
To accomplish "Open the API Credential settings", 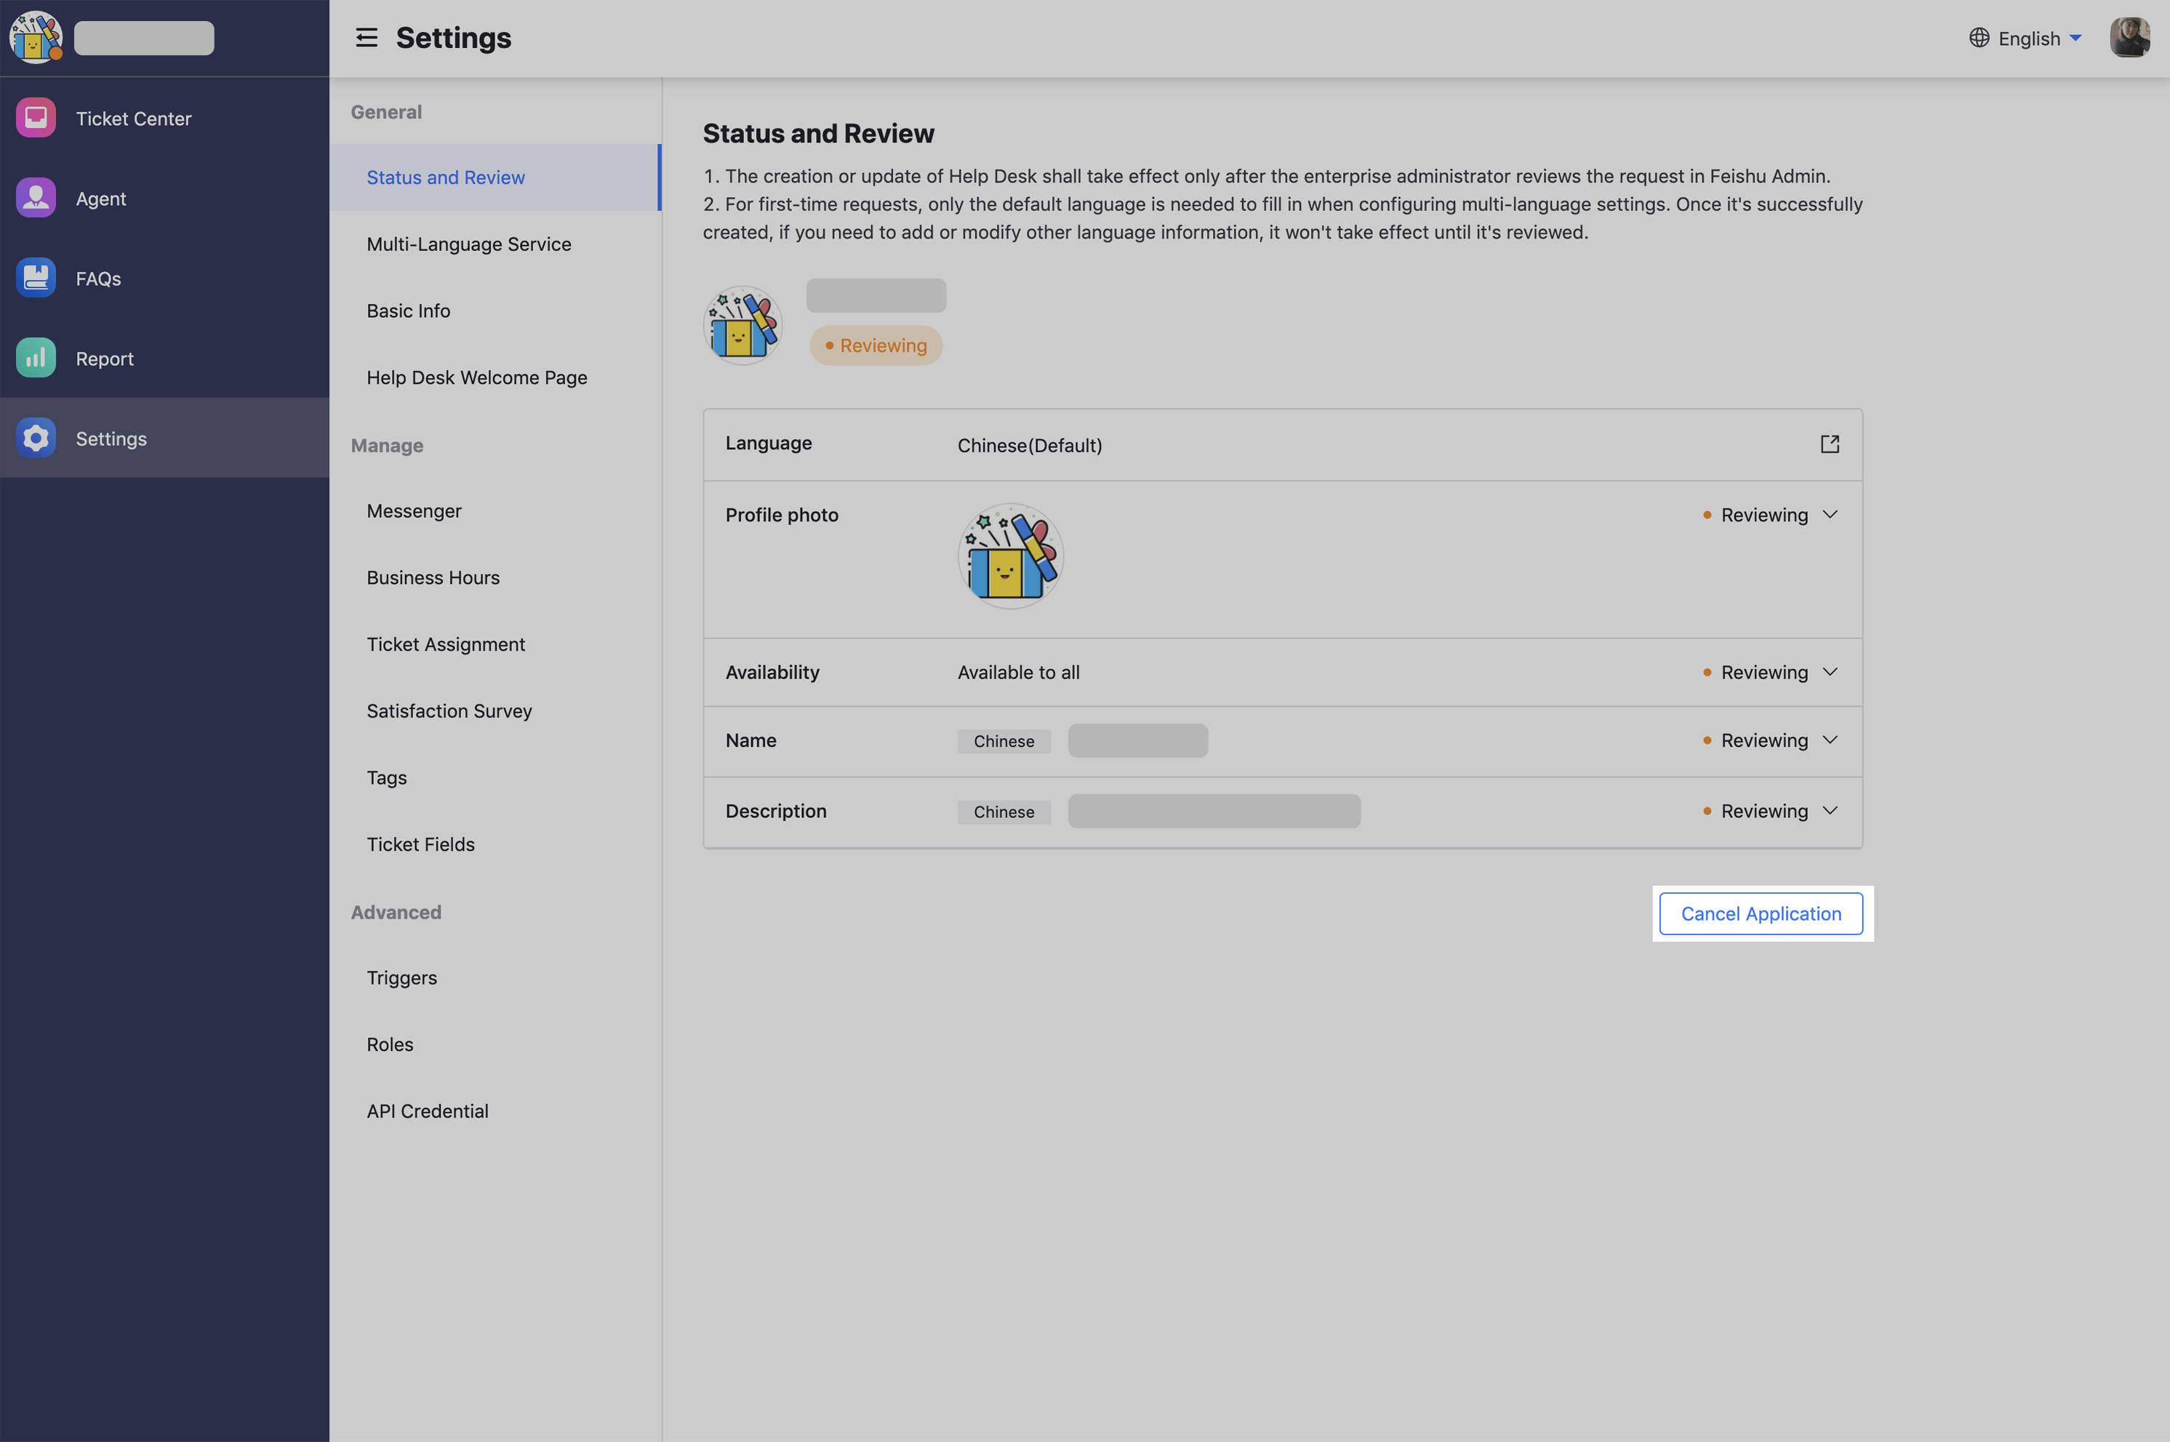I will 428,1110.
